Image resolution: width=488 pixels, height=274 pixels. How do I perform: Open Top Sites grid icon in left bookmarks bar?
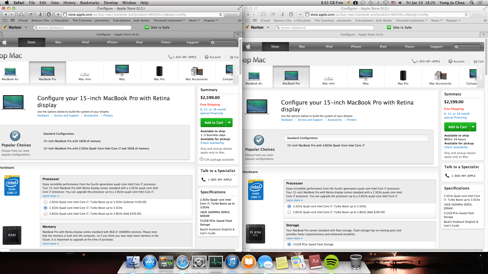(x=12, y=21)
